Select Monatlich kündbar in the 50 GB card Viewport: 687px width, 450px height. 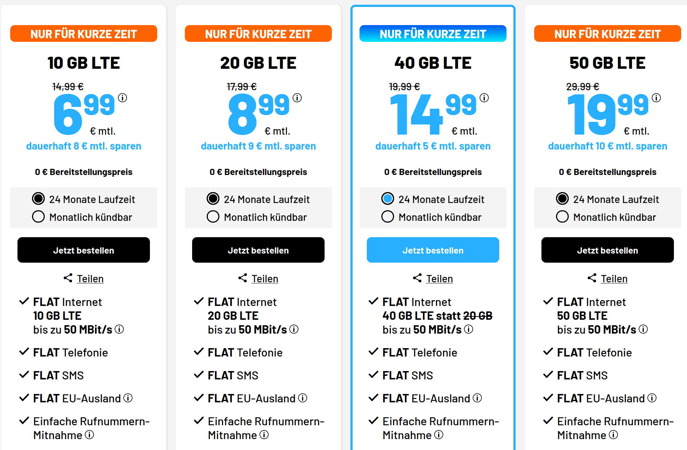562,216
